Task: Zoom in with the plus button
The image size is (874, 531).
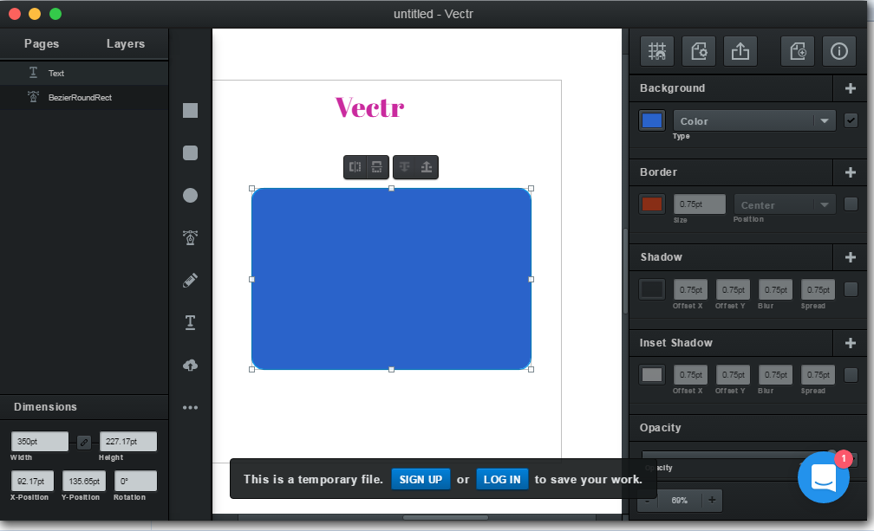Action: (712, 500)
